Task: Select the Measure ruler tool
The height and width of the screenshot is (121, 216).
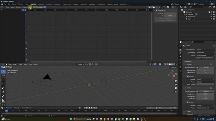Action: (3, 100)
